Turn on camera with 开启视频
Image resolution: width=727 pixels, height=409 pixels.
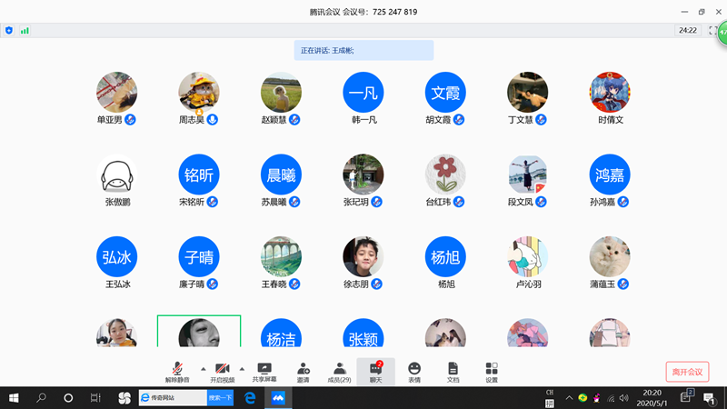[222, 371]
